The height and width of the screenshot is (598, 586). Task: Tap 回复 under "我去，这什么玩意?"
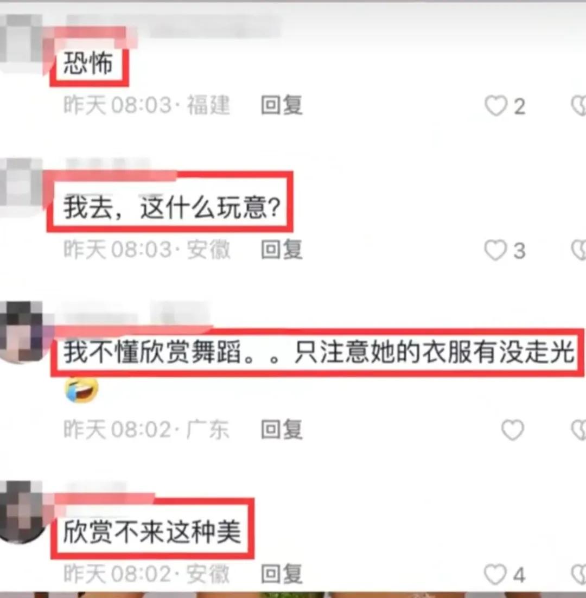282,250
